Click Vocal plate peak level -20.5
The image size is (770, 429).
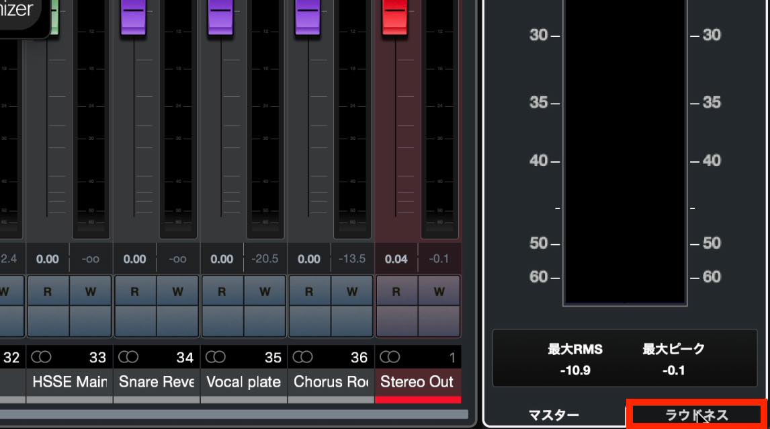tap(265, 259)
